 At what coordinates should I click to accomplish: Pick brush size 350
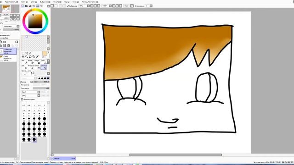coord(45,134)
